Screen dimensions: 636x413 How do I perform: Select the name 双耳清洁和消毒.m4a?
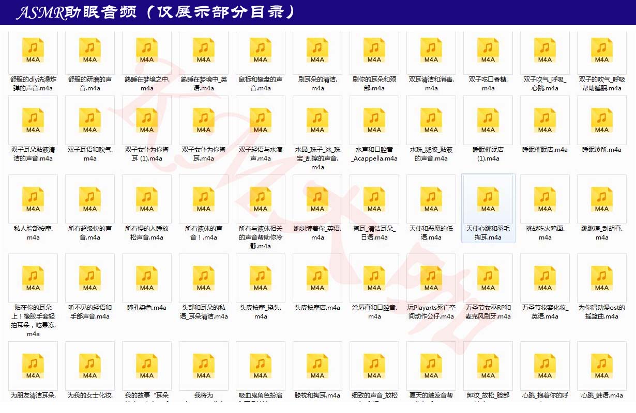[x=431, y=84]
